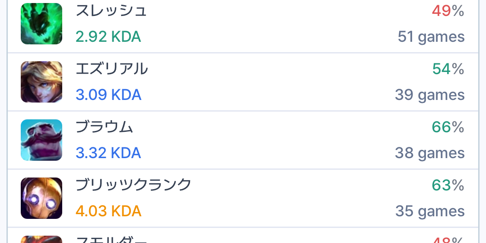Screen dimensions: 486x243
Task: Select the 35 games count
Action: (x=429, y=212)
